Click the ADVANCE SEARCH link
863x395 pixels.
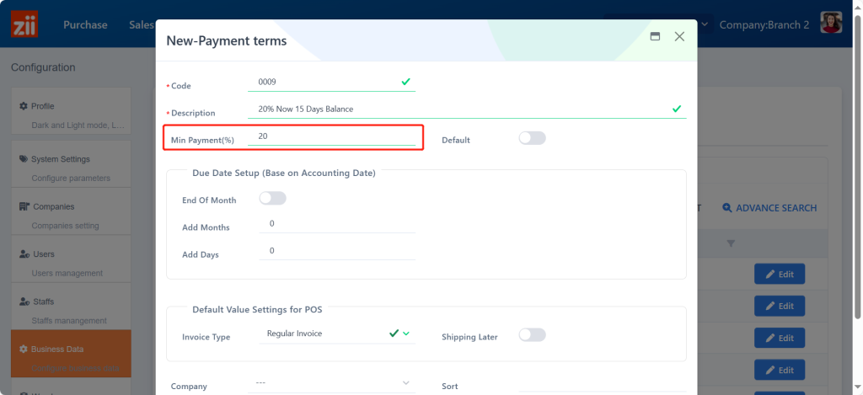coord(769,208)
